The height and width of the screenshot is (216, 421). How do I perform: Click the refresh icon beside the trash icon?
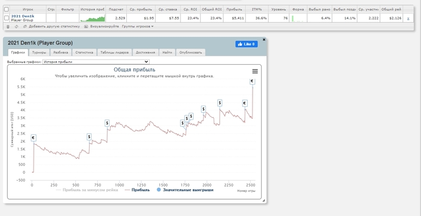click(16, 26)
